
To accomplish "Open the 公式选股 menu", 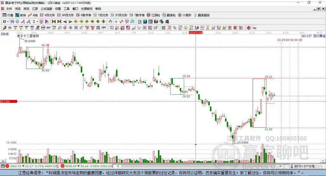I will [46, 9].
